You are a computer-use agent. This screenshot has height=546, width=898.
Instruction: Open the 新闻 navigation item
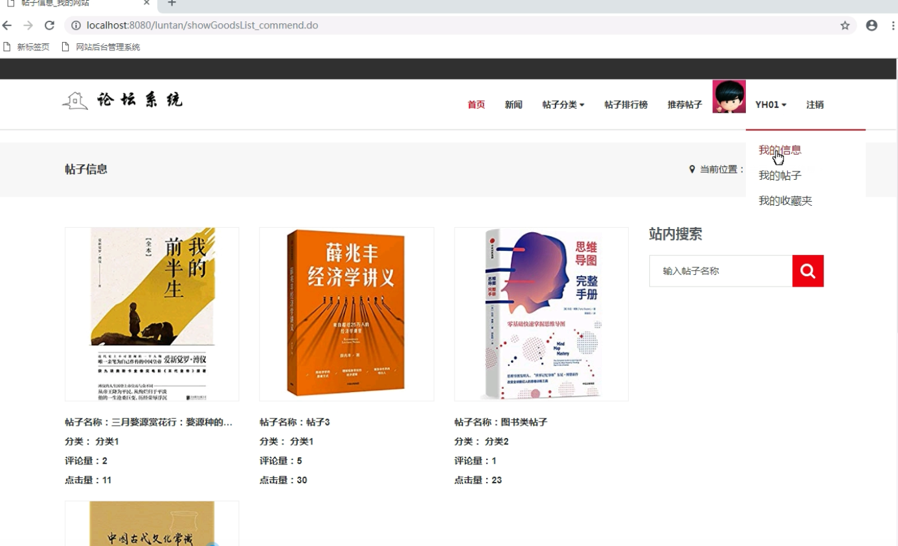coord(513,104)
